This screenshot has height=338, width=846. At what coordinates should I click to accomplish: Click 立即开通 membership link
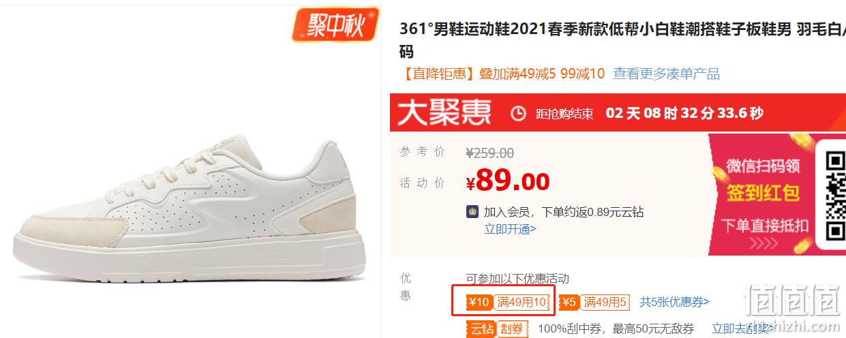(510, 229)
